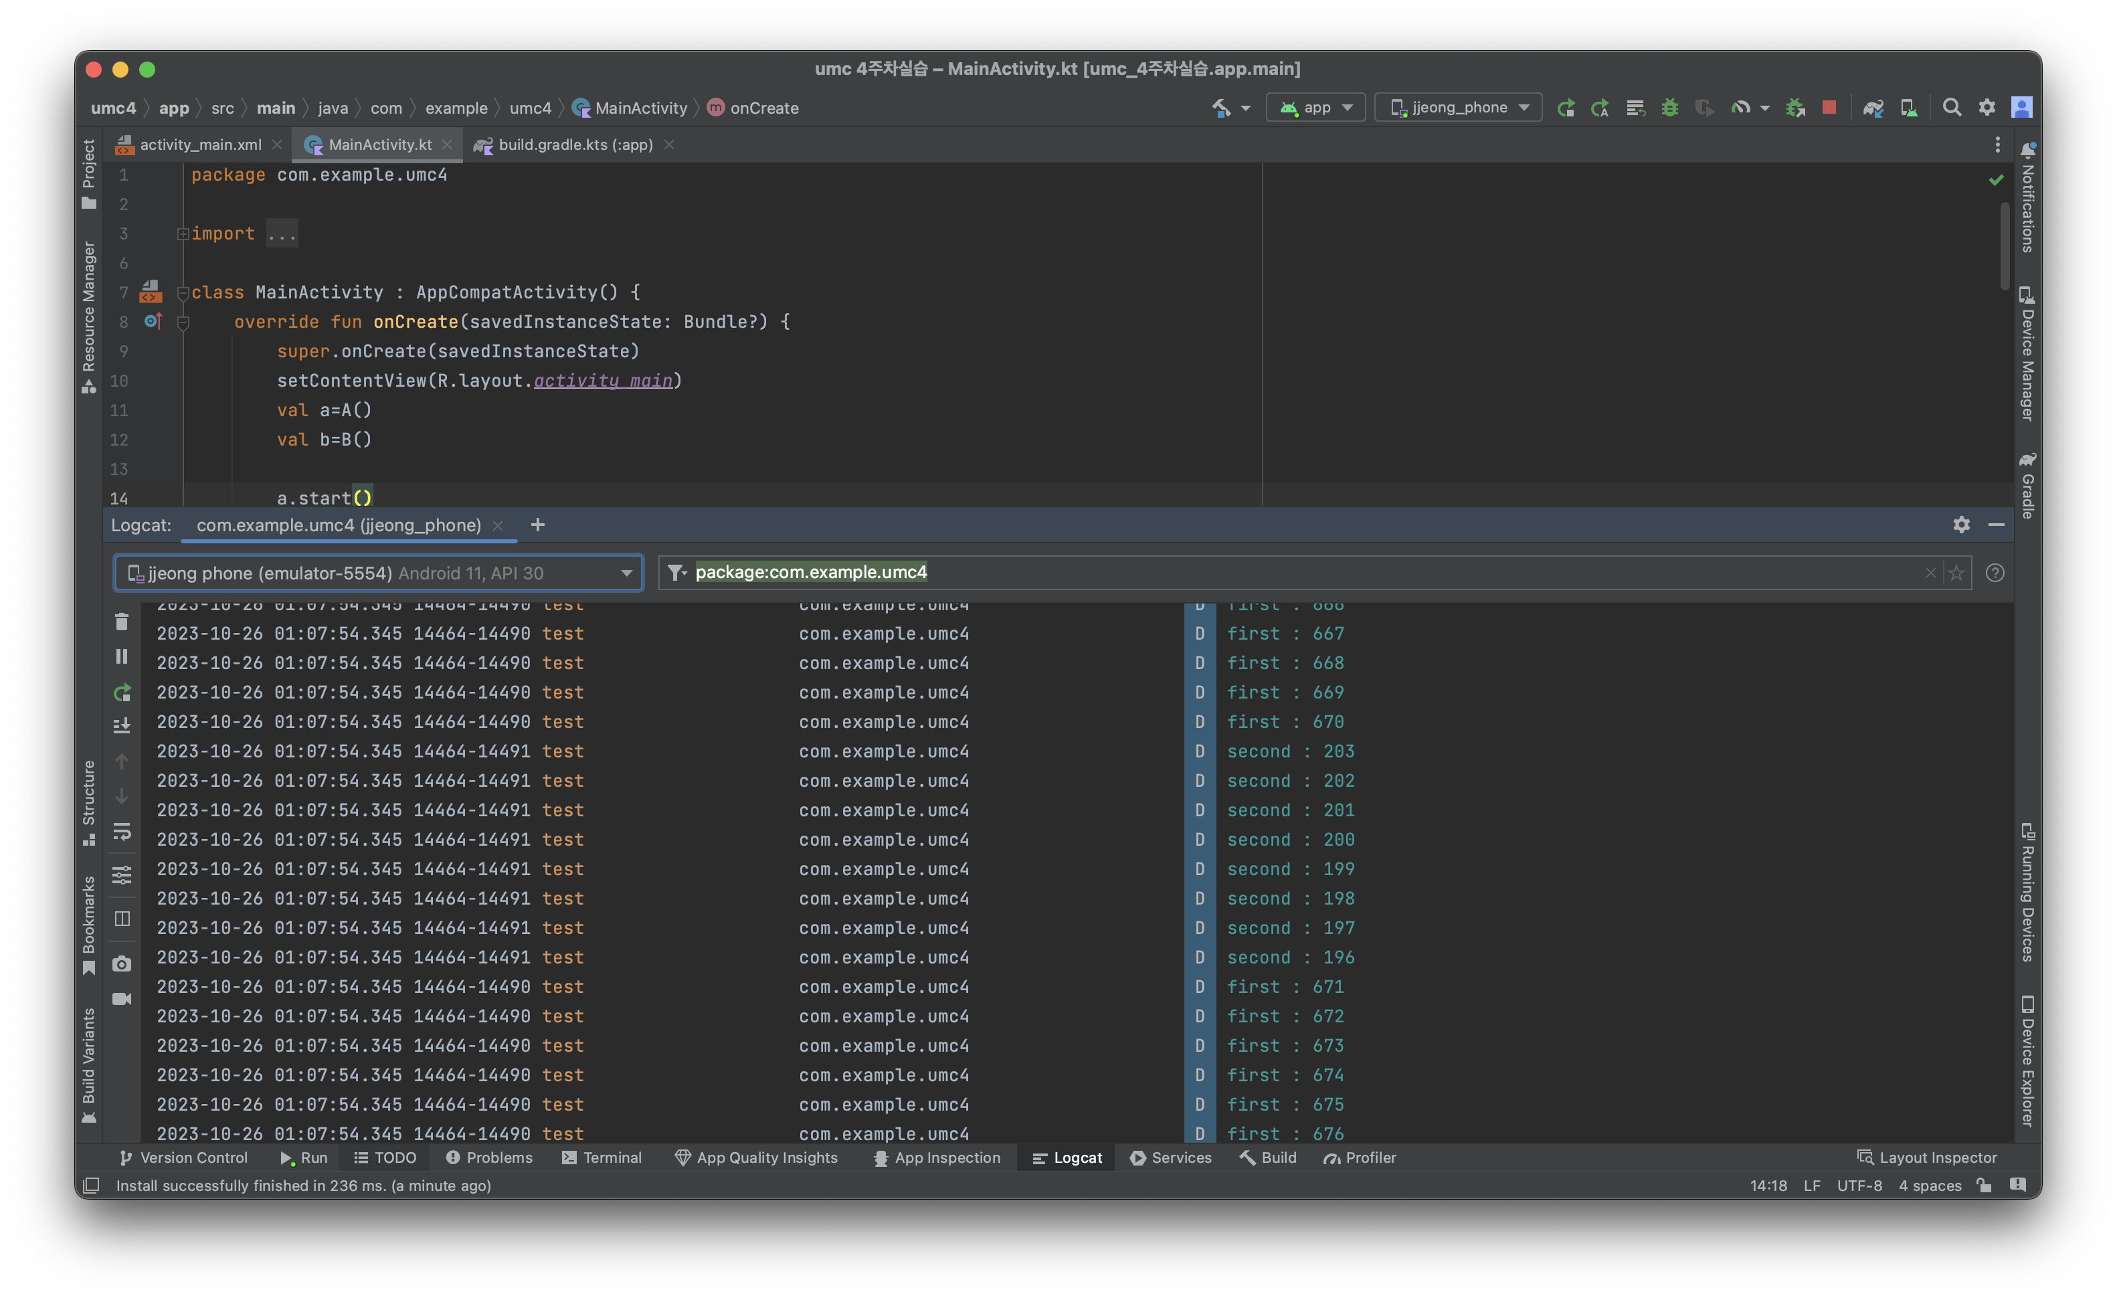
Task: Click Apply Changes and Restart Activity
Action: (x=1600, y=107)
